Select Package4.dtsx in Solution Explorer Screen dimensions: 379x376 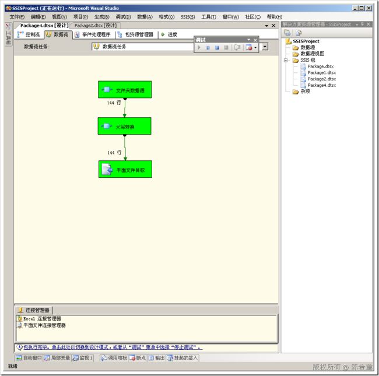point(322,85)
